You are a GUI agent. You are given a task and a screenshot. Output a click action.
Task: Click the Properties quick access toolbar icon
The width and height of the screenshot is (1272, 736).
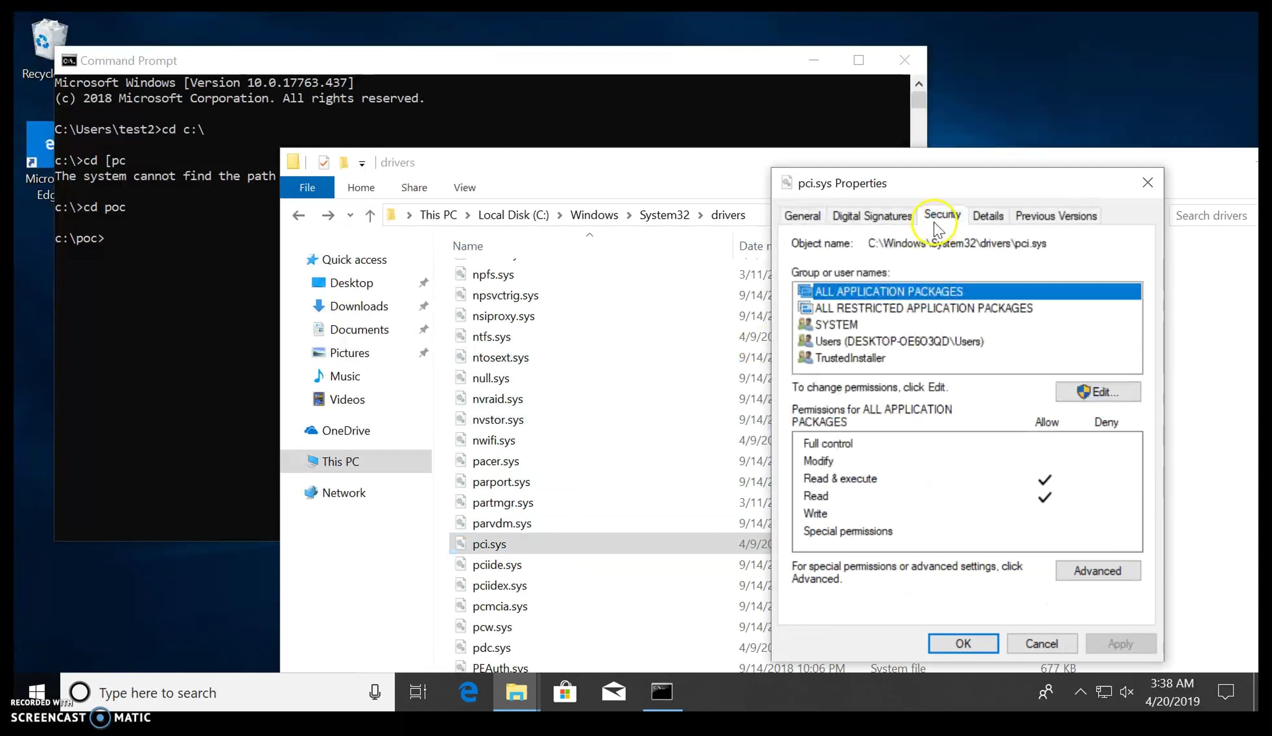[324, 163]
